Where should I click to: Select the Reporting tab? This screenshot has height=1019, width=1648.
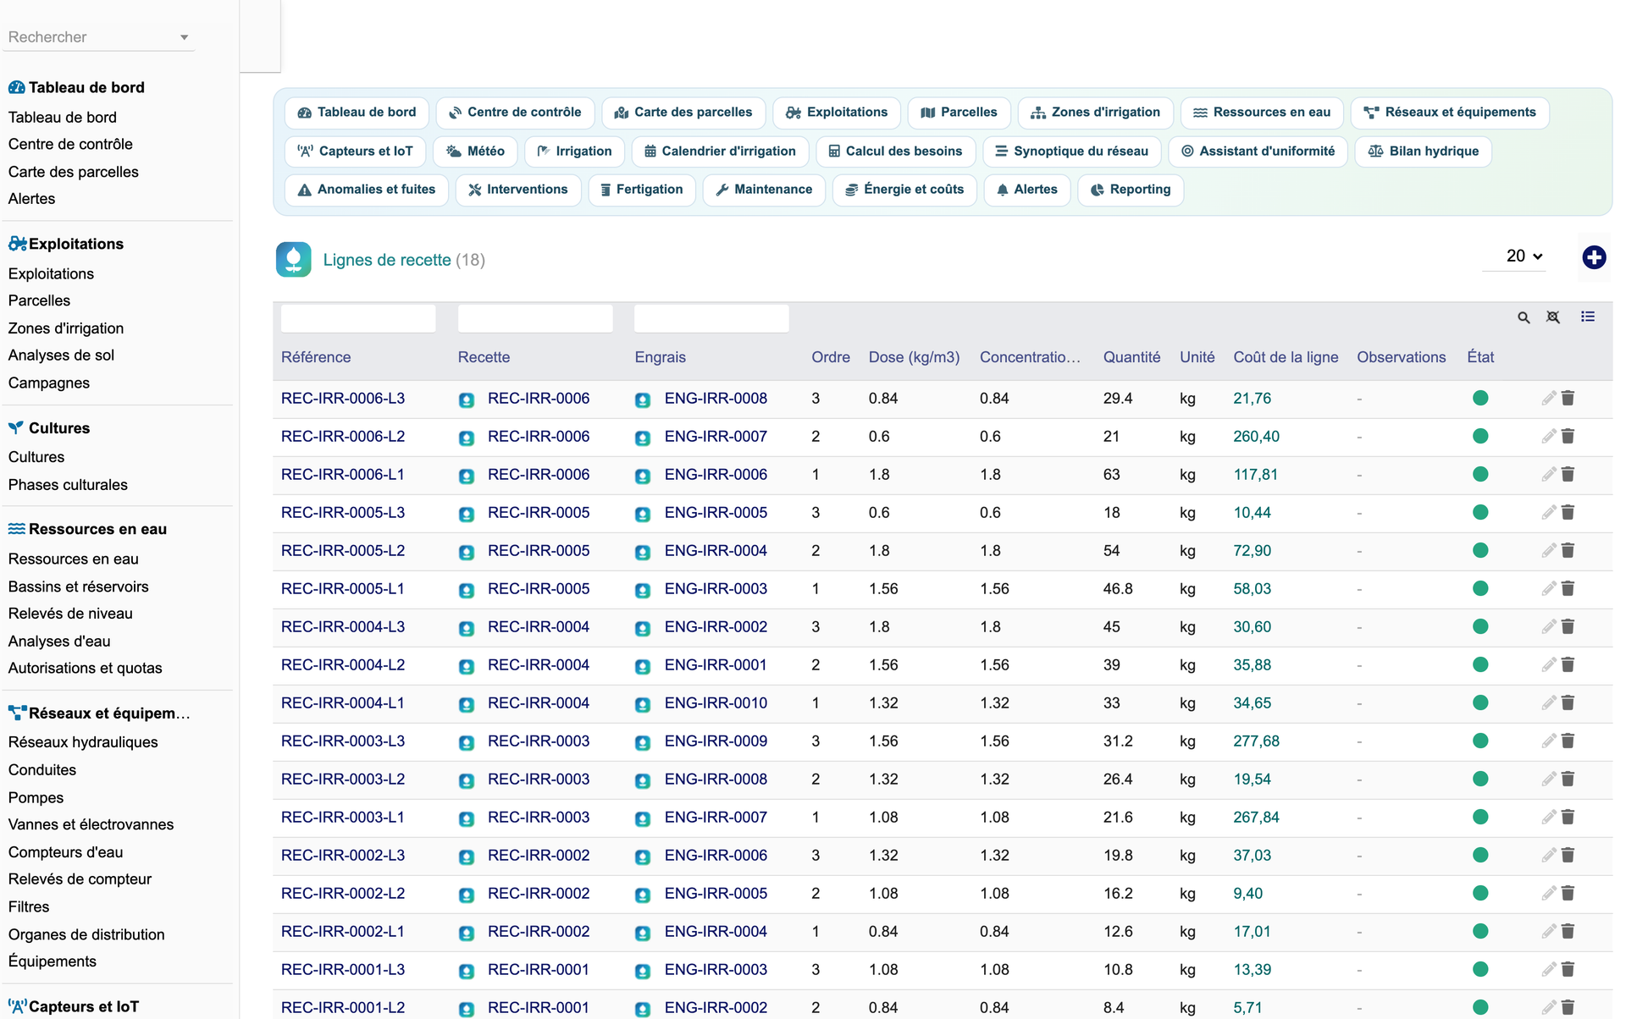point(1130,190)
